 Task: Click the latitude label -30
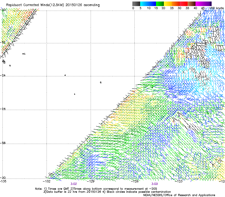click(3, 178)
